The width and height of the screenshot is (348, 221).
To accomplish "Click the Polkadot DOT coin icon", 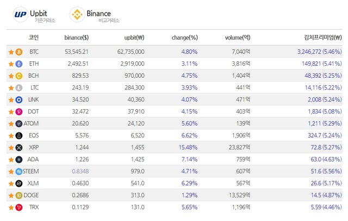I will pyautogui.click(x=19, y=112).
